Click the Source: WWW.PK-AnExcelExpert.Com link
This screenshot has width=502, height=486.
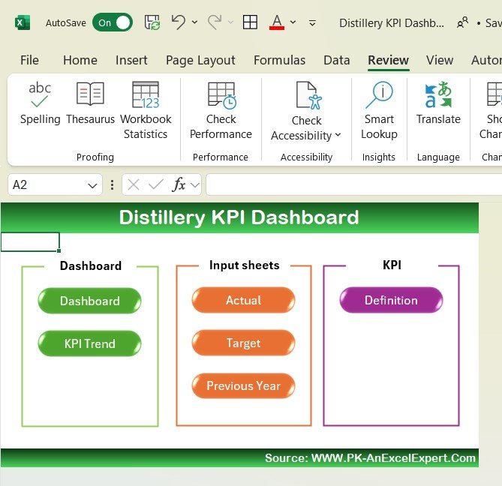[x=370, y=457]
